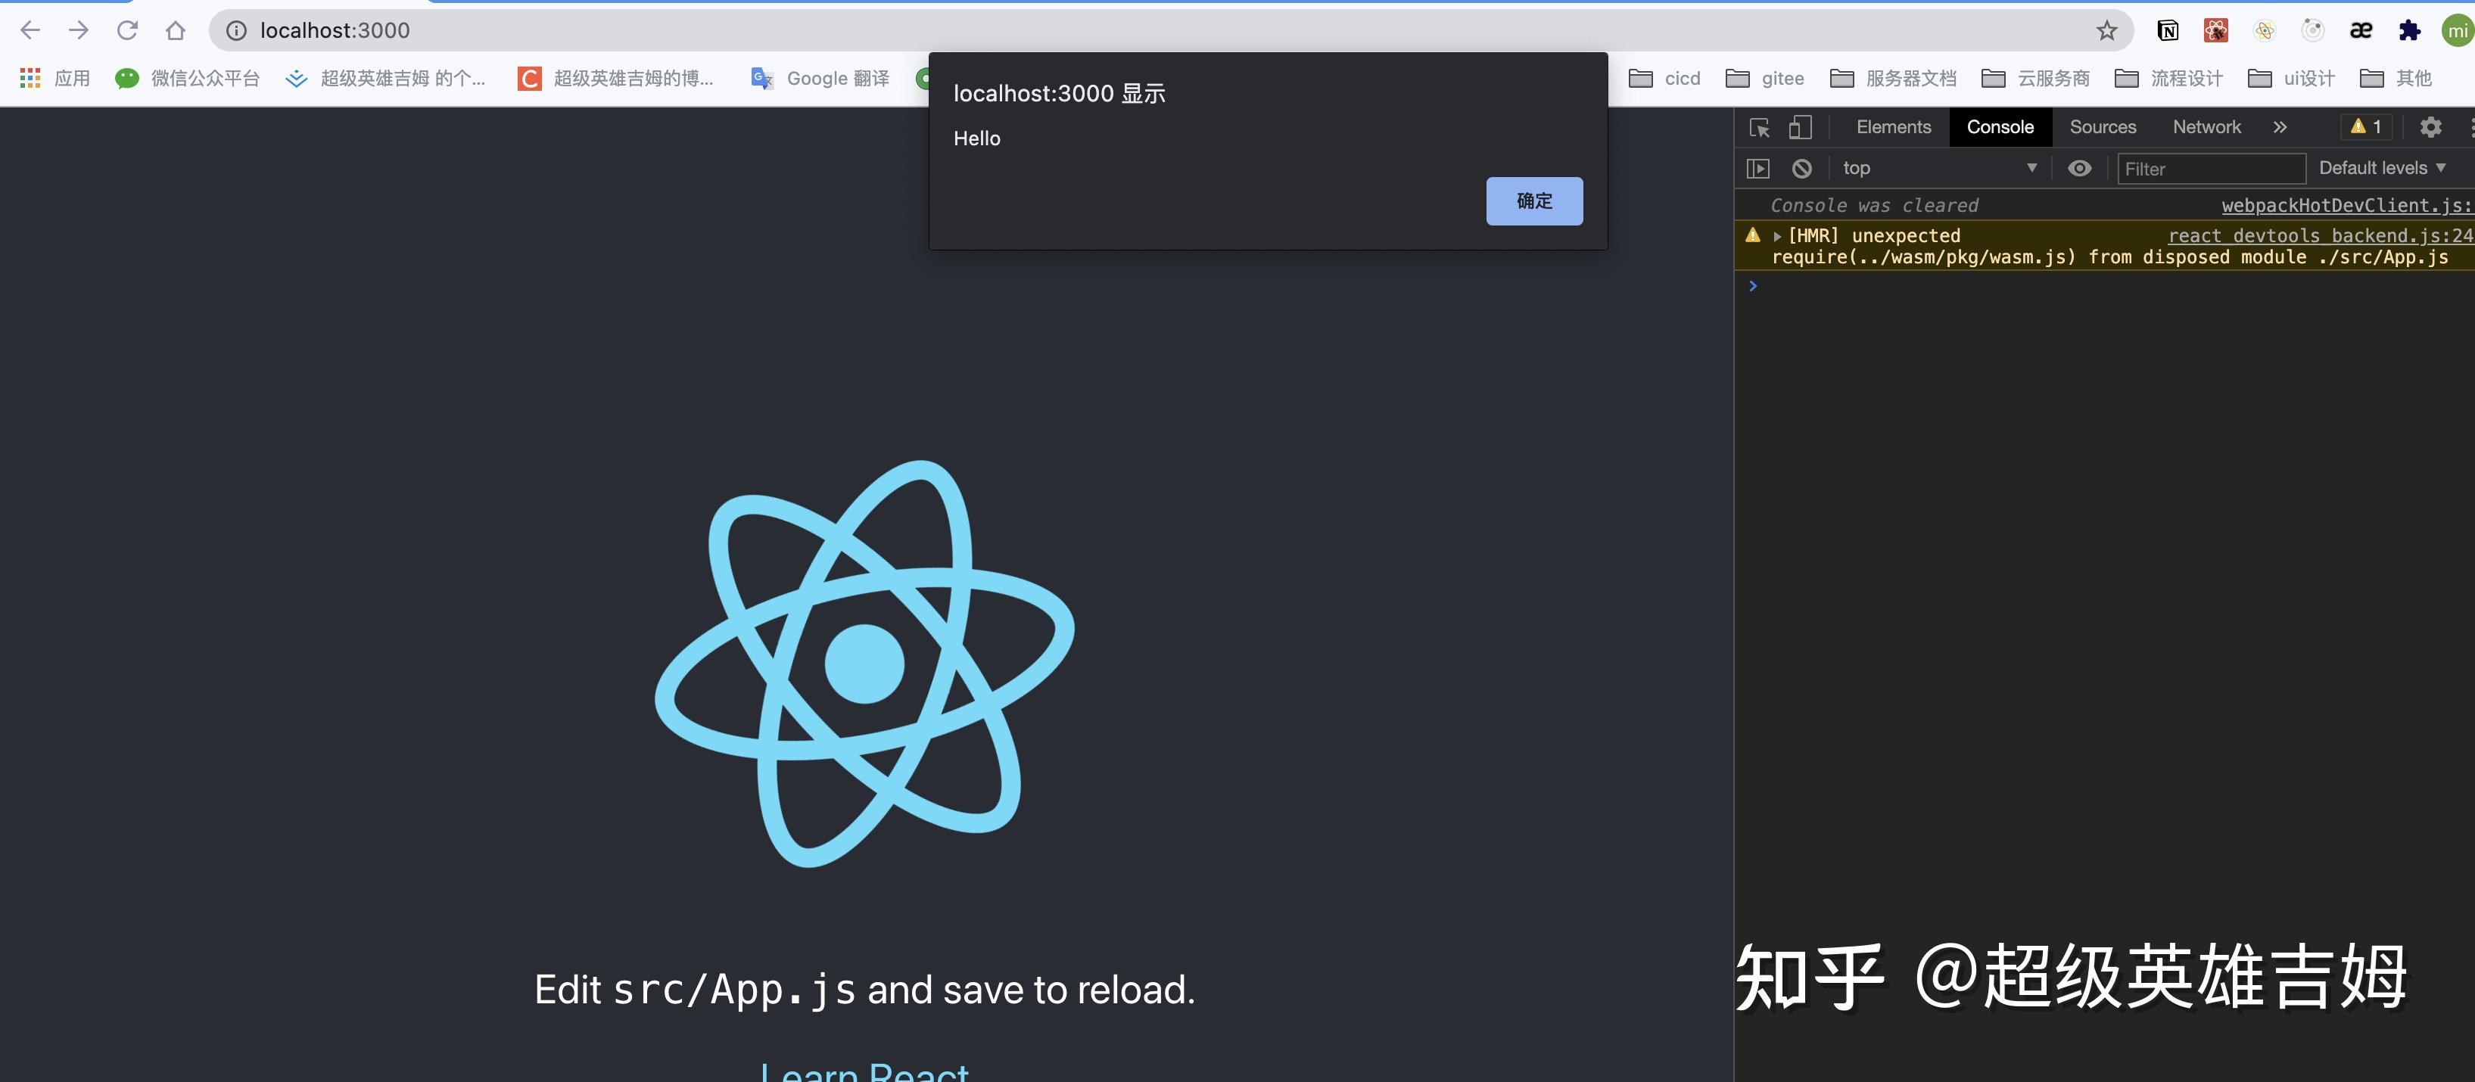
Task: Toggle the live expression eye icon
Action: coord(2079,168)
